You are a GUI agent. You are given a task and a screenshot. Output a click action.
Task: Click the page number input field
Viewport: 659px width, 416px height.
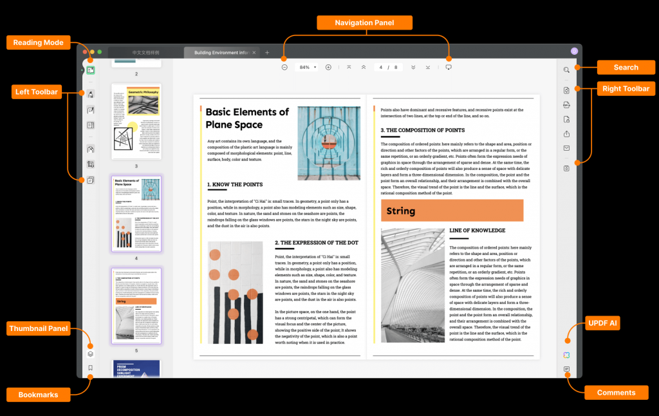[x=381, y=68]
